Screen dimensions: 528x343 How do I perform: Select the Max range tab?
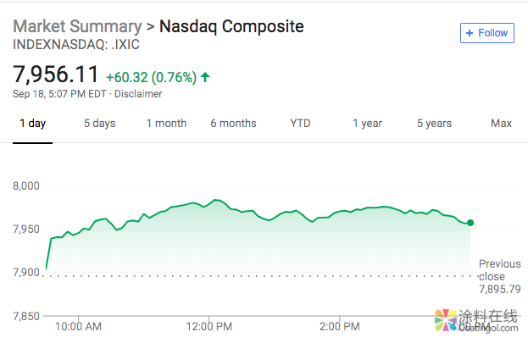(501, 124)
